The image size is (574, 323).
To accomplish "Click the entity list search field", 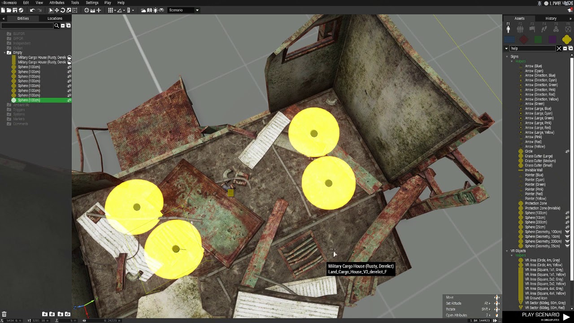I will click(27, 26).
